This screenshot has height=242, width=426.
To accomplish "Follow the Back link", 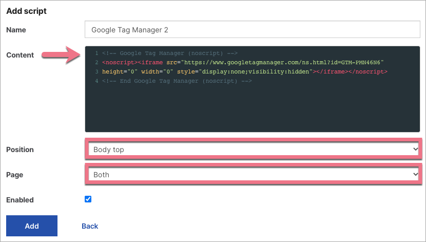I will click(x=90, y=226).
